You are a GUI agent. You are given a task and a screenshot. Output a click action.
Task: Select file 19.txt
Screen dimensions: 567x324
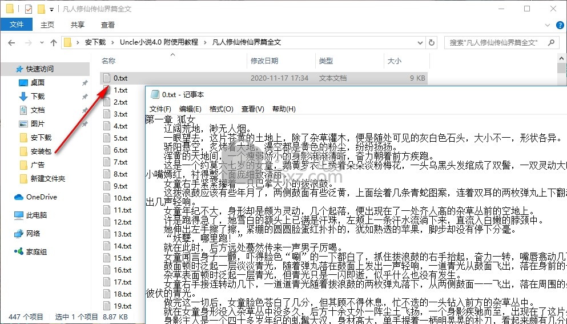click(123, 306)
